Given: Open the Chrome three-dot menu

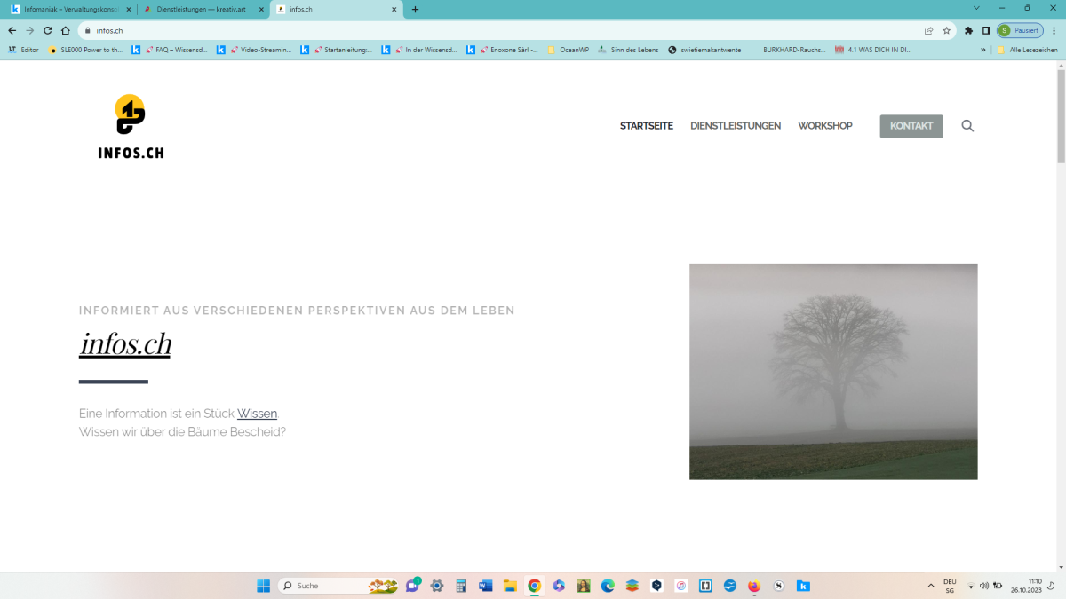Looking at the screenshot, I should [x=1054, y=30].
